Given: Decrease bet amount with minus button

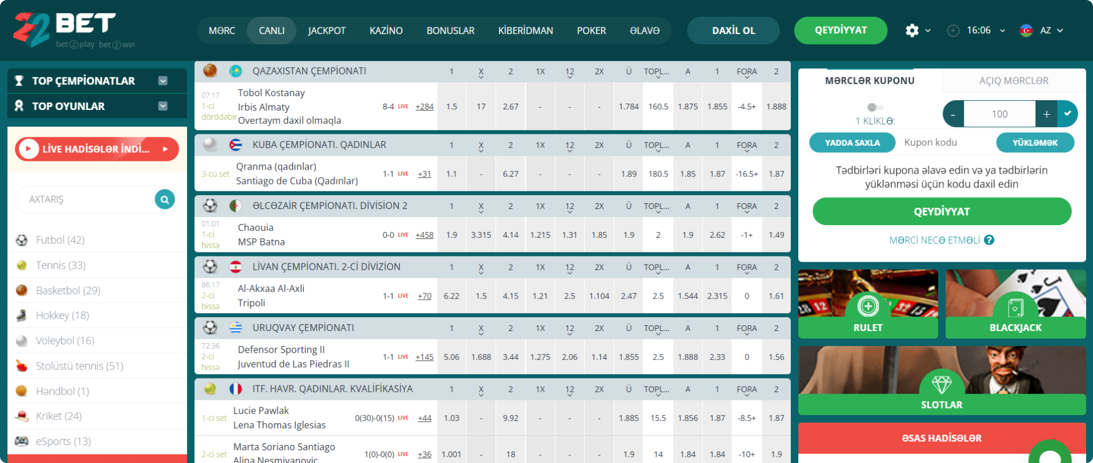Looking at the screenshot, I should click(953, 114).
